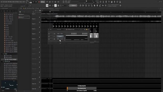
Task: Select the Paint brush tool in the playlist
Action: pyautogui.click(x=25, y=8)
